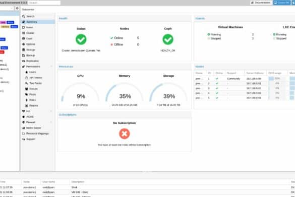Open the Realms icon under Permissions
Viewport: 295px width, 197px height.
[27, 106]
